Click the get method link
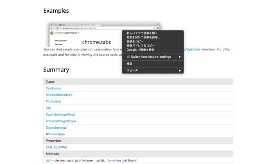Screen dimensions: 262x164 (48, 160)
